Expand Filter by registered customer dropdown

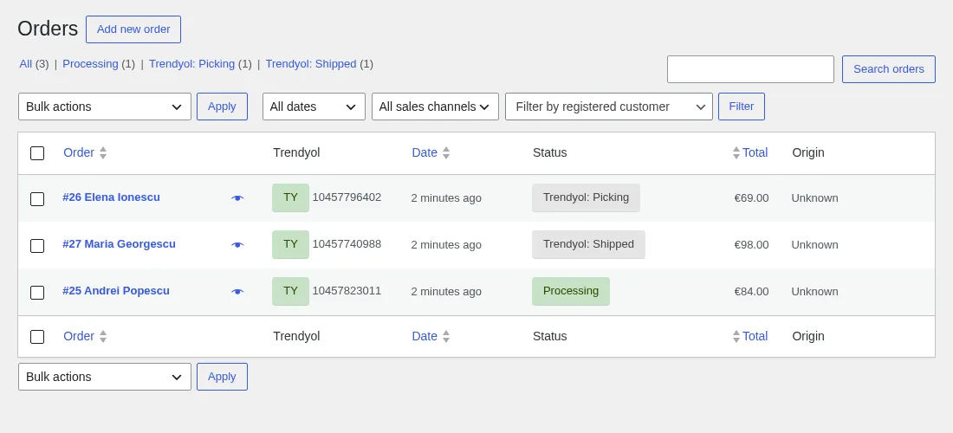[609, 107]
